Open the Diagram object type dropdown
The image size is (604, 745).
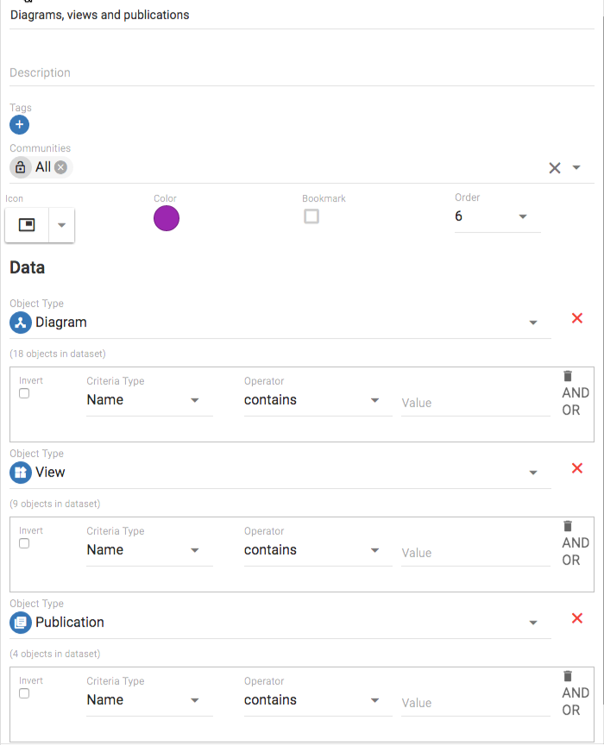pyautogui.click(x=533, y=322)
